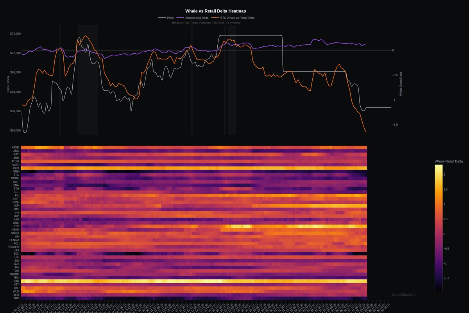Click the Whale-Retail Delta colorbar title
The image size is (469, 313).
pyautogui.click(x=449, y=161)
